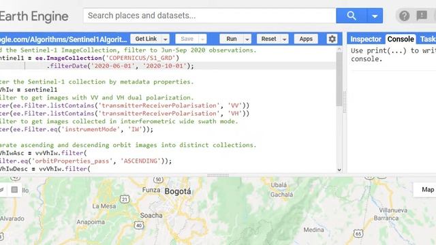This screenshot has height=245, width=436.
Task: Open the search options dropdown arrow
Action: click(x=375, y=16)
